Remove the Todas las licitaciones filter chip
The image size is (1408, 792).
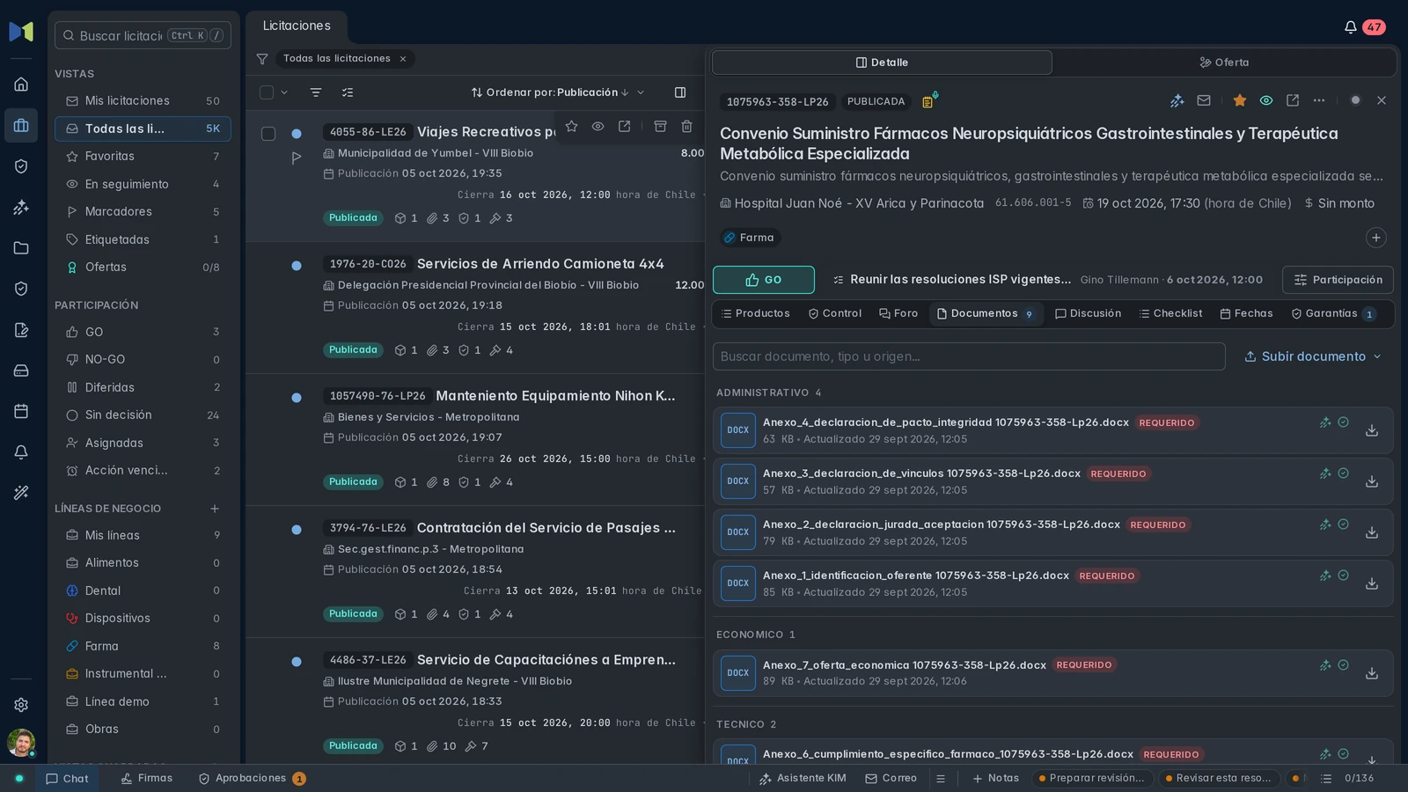[403, 59]
